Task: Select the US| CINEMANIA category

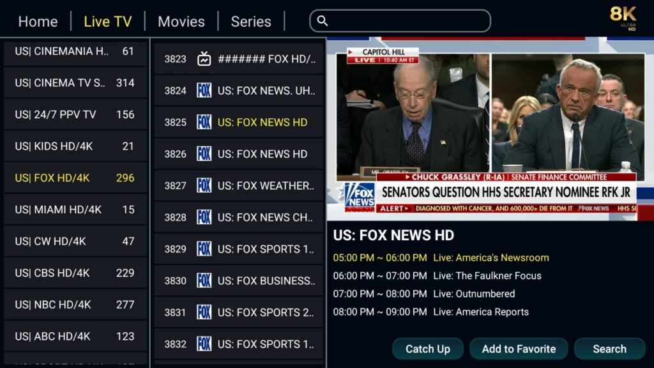Action: [x=75, y=52]
